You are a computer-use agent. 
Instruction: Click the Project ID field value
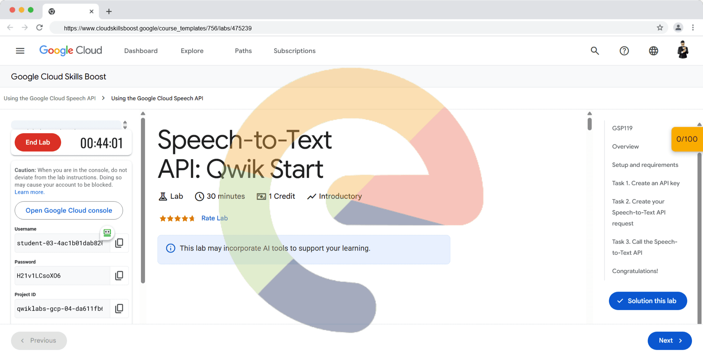[x=62, y=309]
